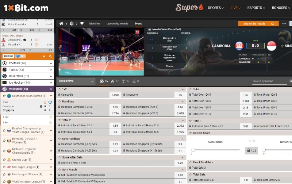292x184 pixels.
Task: Favorite the Cambodia vs Singapore match in sidebar
Action: pos(45,102)
